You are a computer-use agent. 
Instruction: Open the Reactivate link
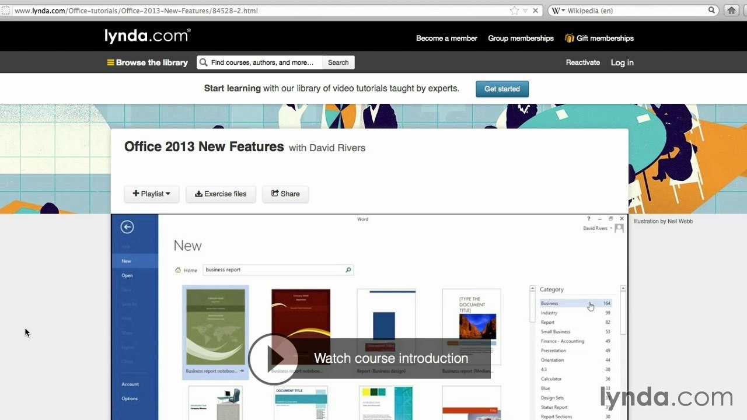click(x=582, y=62)
